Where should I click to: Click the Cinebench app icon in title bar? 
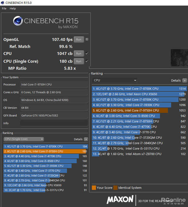3,3
